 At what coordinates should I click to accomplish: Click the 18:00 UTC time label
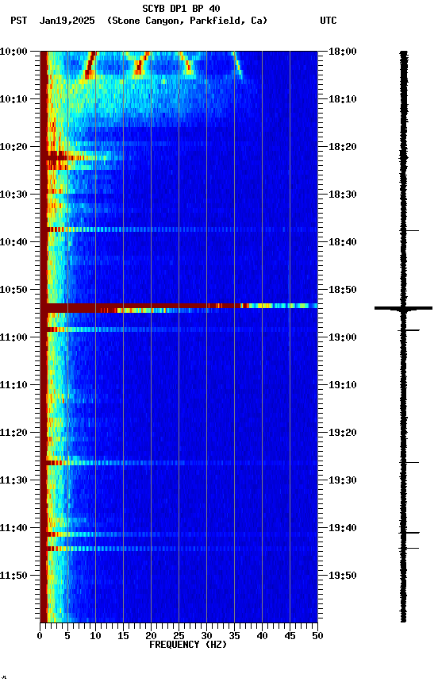343,52
